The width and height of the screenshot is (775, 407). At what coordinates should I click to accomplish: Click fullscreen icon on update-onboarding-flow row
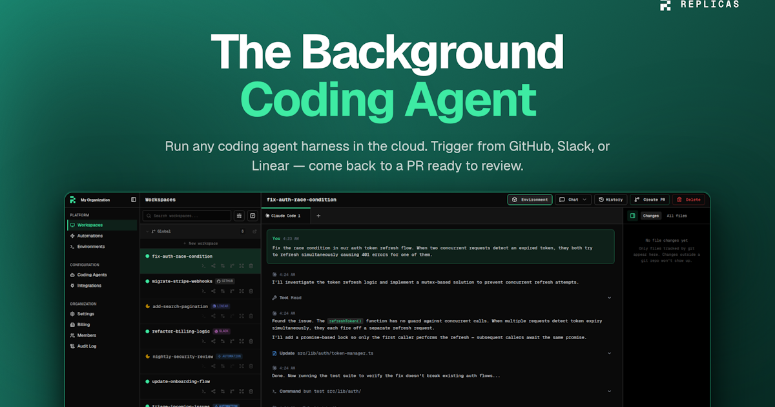point(242,391)
